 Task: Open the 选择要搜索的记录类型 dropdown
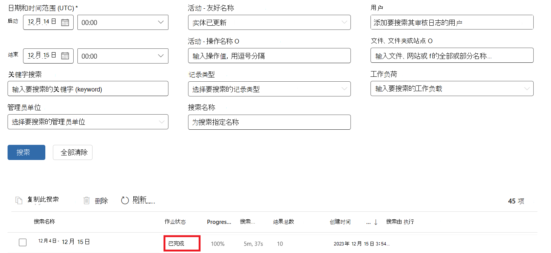[269, 89]
